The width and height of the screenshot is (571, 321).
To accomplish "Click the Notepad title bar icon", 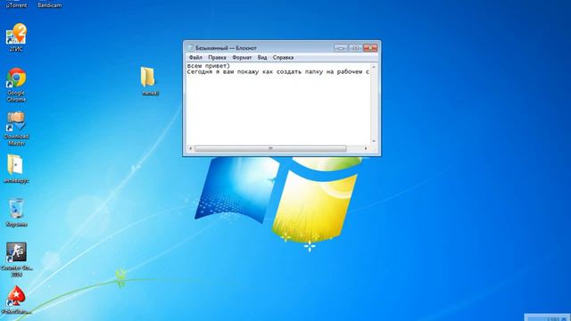I will [x=190, y=47].
